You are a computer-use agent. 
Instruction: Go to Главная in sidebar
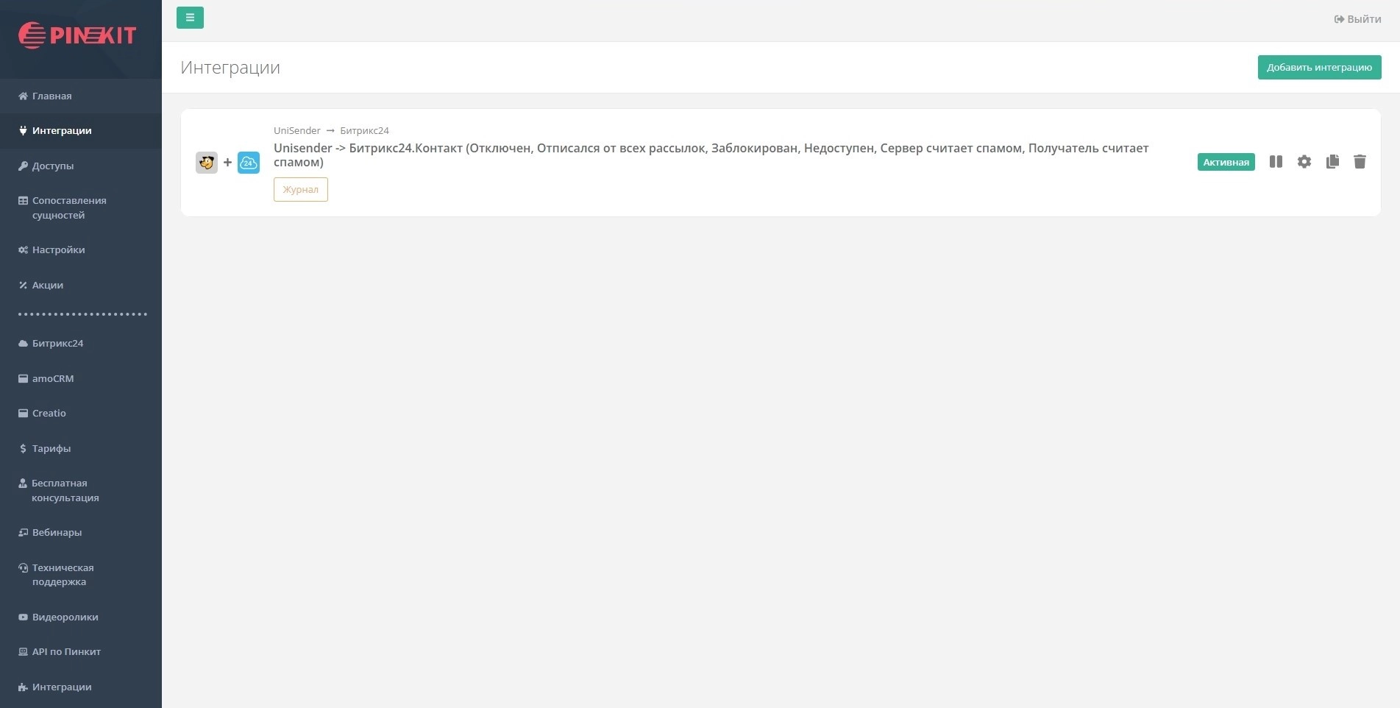51,96
